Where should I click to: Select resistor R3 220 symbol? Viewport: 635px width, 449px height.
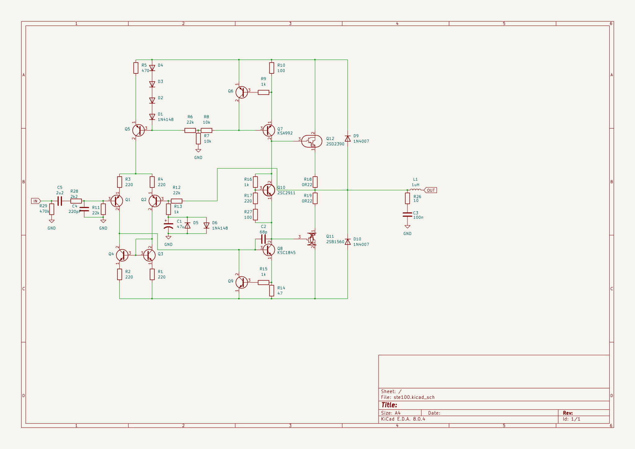(x=120, y=182)
